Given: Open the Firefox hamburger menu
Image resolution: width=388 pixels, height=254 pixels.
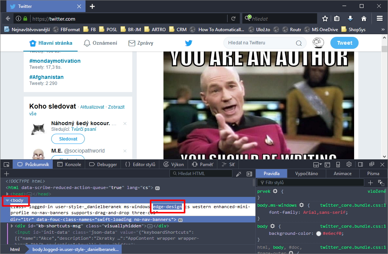Looking at the screenshot, I should pyautogui.click(x=380, y=18).
